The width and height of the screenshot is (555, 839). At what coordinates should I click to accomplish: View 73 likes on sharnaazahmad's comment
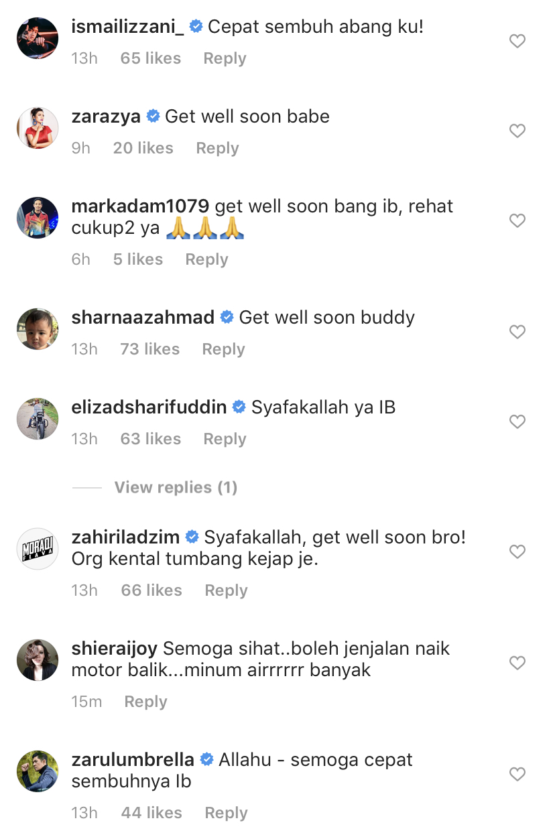[x=149, y=349]
